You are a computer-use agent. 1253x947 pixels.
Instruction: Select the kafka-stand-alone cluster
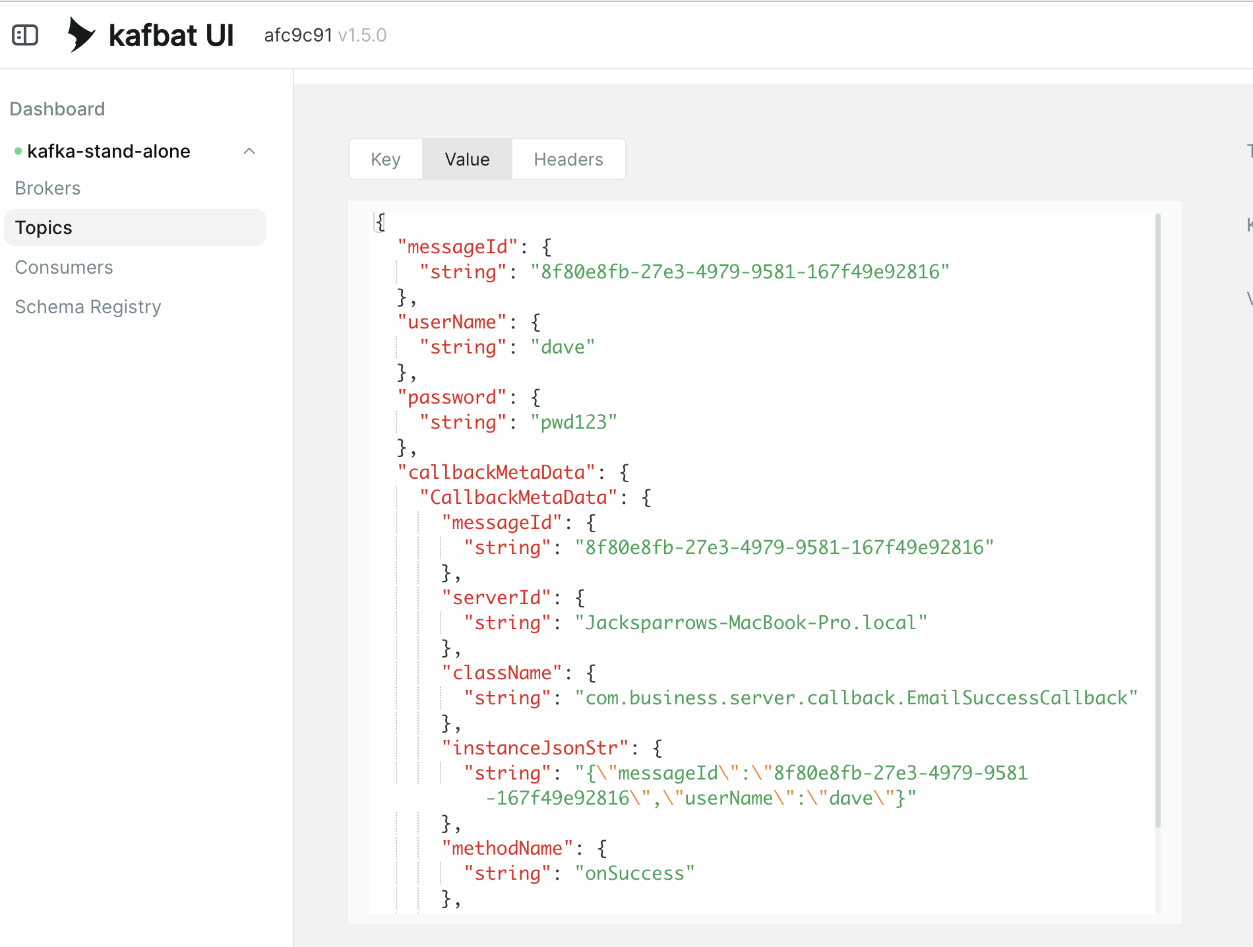coord(109,151)
